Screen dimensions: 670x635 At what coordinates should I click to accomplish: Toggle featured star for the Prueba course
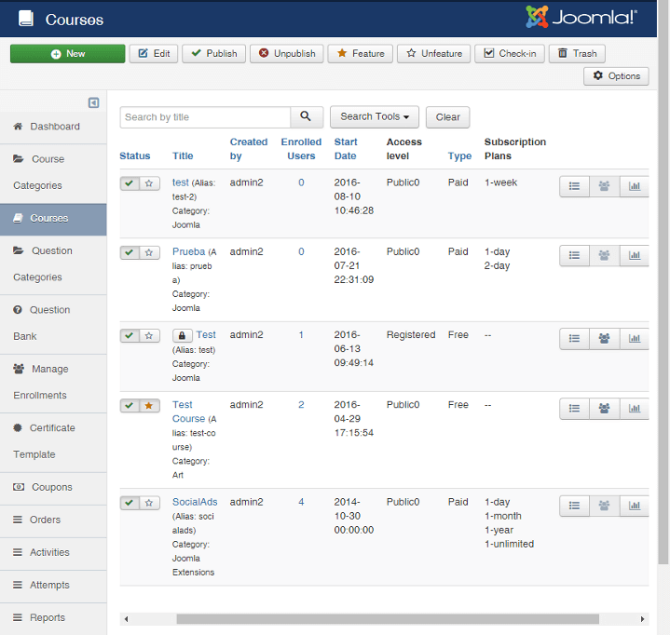tap(149, 253)
